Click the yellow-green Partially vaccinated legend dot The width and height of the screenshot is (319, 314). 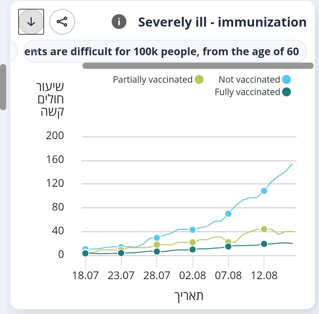[199, 80]
